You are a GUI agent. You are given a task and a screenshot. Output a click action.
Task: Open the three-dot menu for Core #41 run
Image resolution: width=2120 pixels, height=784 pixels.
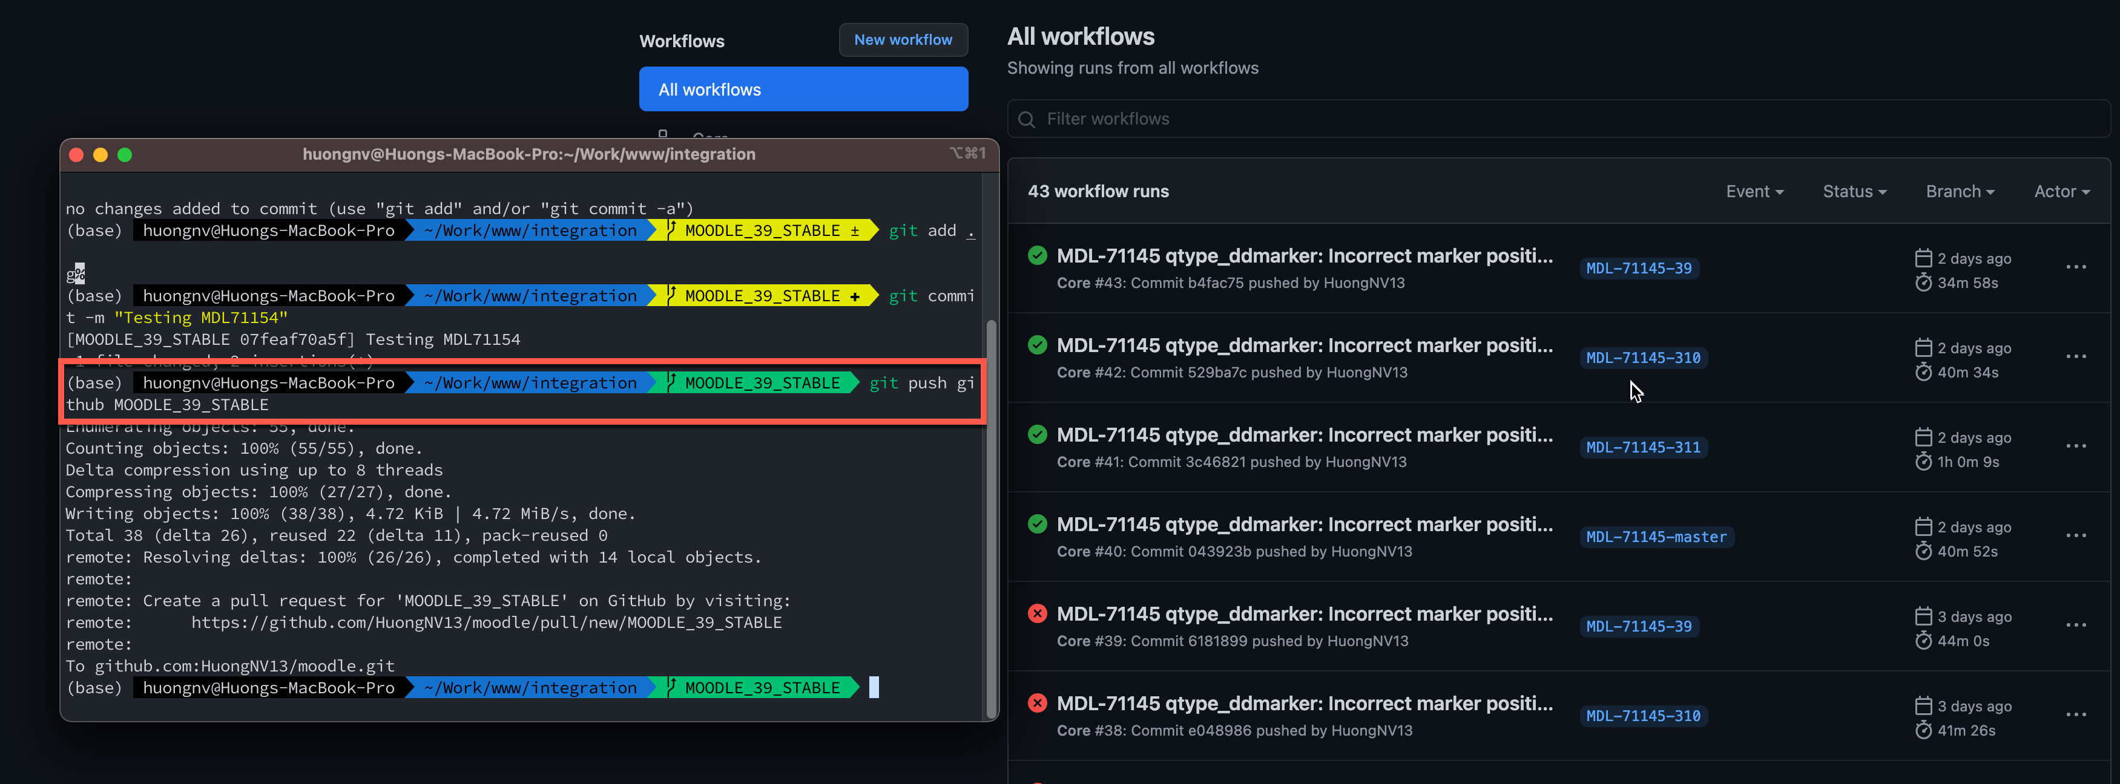2076,446
